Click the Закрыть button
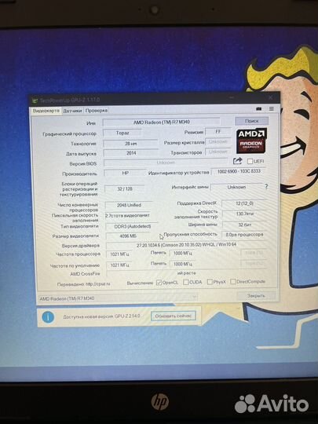This screenshot has width=318, height=424. point(256,296)
